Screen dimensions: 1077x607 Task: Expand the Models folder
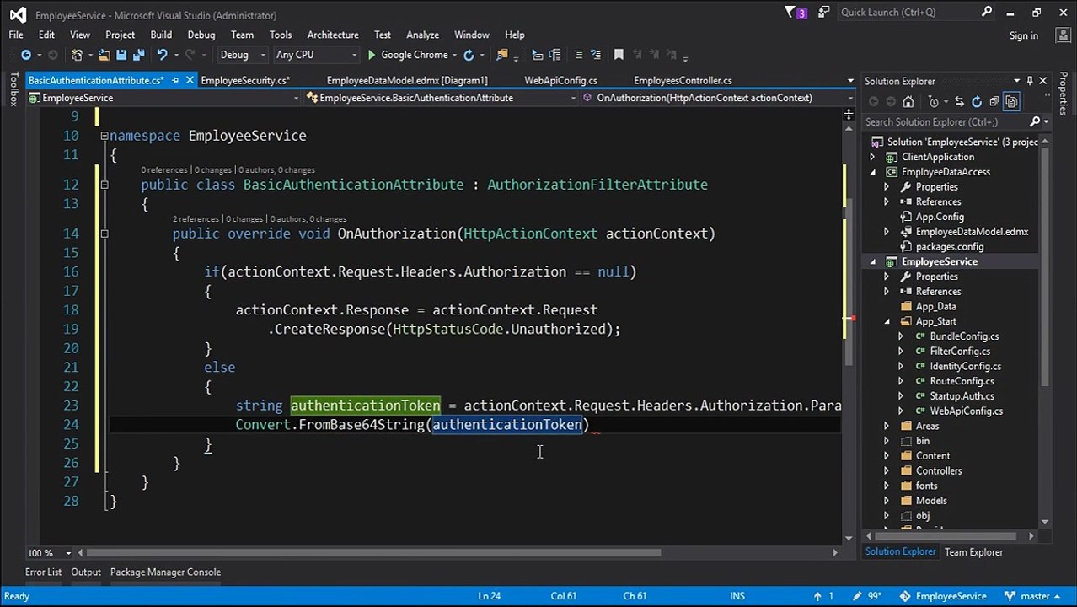point(887,501)
